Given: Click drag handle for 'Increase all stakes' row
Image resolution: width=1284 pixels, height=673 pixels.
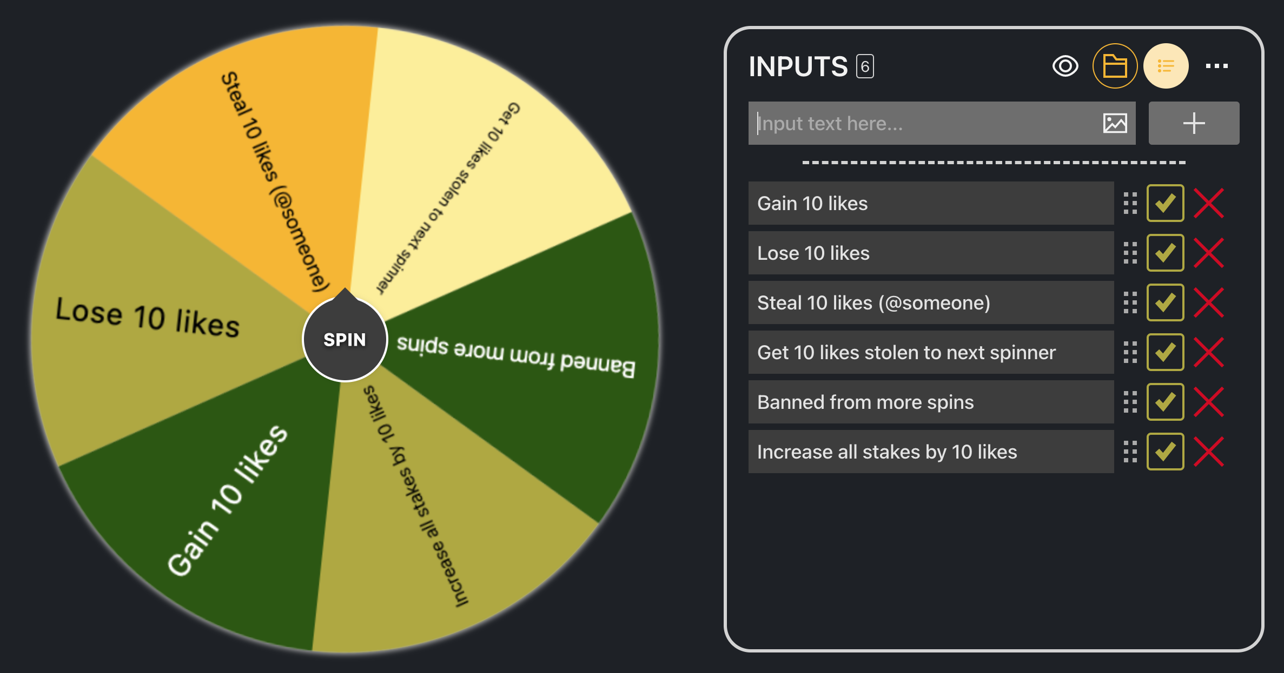Looking at the screenshot, I should [1130, 452].
